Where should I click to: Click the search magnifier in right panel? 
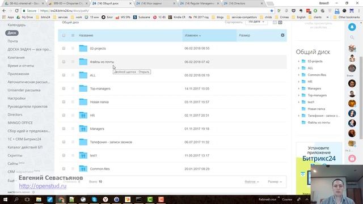[x=352, y=37]
